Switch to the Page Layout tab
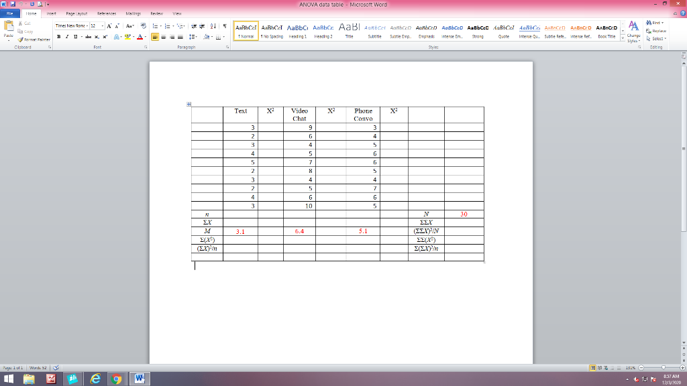Viewport: 687px width, 386px height. point(76,13)
